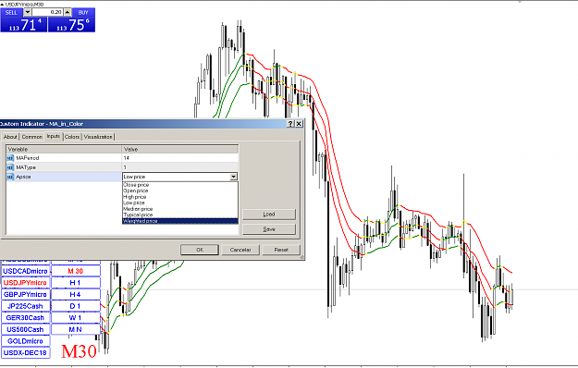Click the Aprice variable icon
The width and height of the screenshot is (578, 368).
coord(10,177)
